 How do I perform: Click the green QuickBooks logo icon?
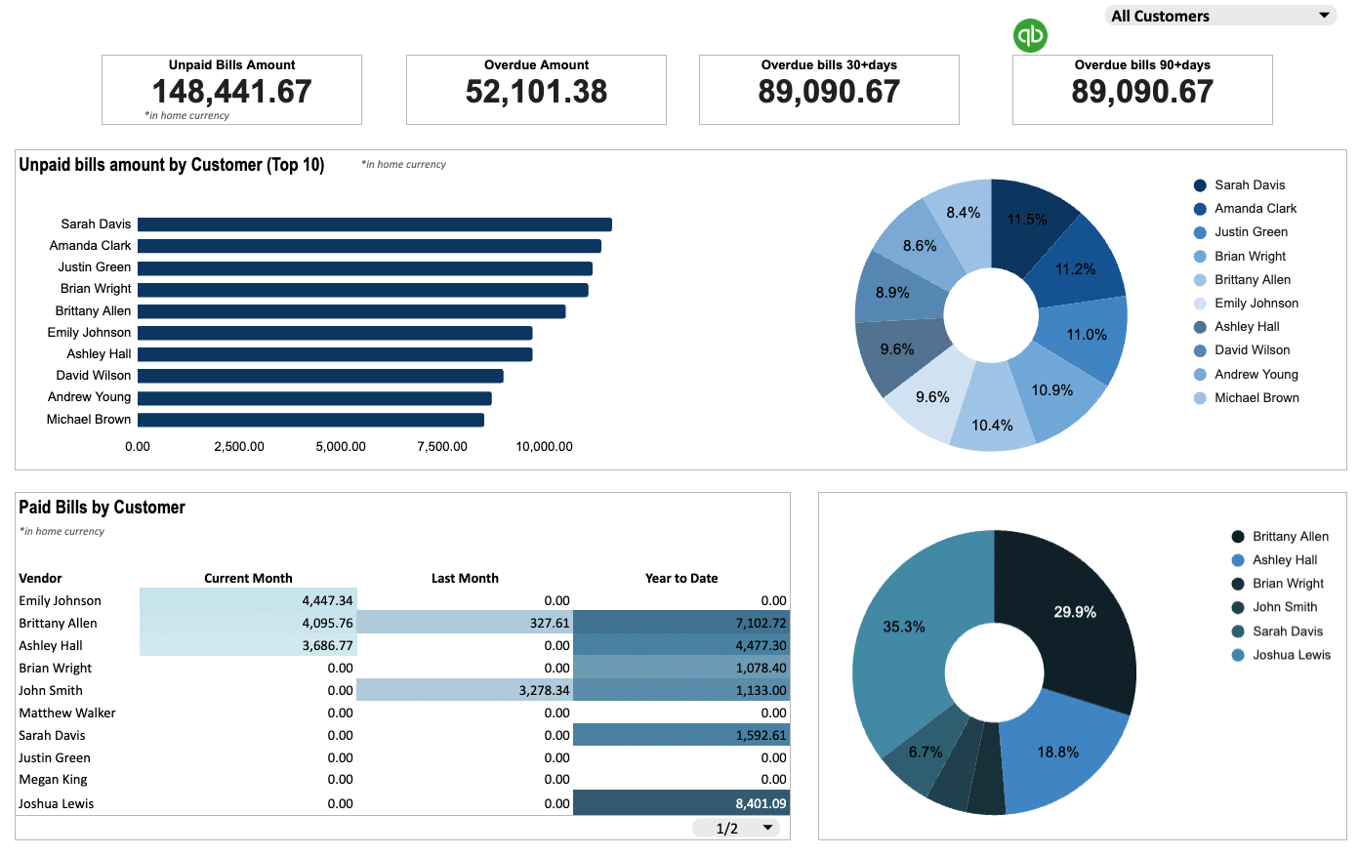tap(1030, 35)
